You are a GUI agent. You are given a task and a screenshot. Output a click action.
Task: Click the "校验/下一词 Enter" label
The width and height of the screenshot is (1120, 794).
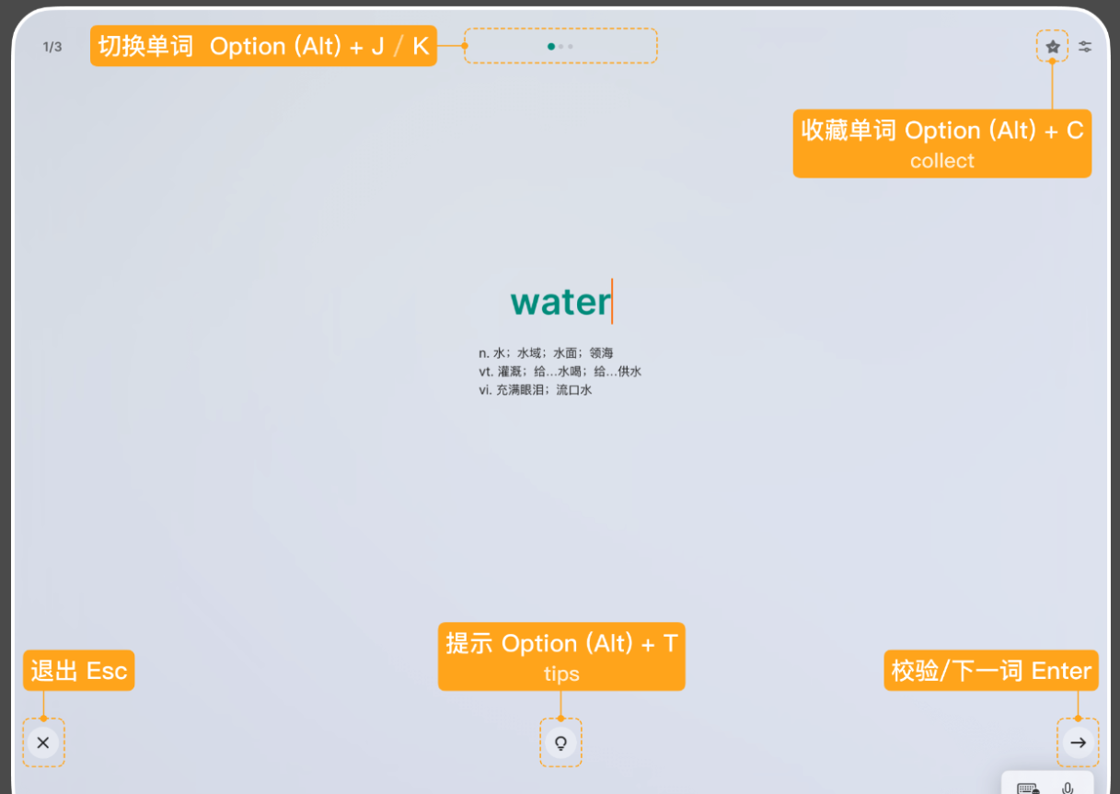coord(990,671)
